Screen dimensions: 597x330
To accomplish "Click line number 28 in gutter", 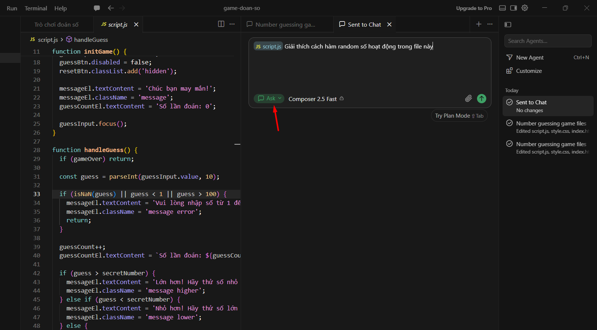I will pos(37,150).
